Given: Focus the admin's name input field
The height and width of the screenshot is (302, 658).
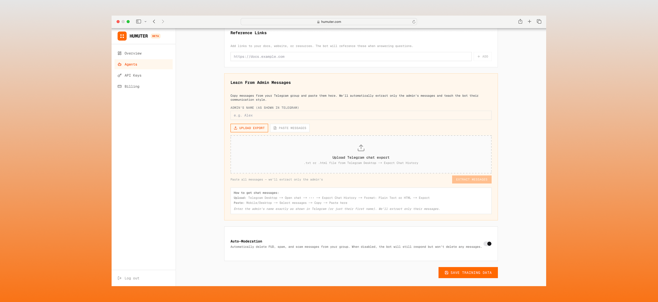Looking at the screenshot, I should [x=361, y=115].
